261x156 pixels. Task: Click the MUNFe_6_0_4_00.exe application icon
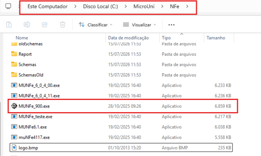pos(14,85)
